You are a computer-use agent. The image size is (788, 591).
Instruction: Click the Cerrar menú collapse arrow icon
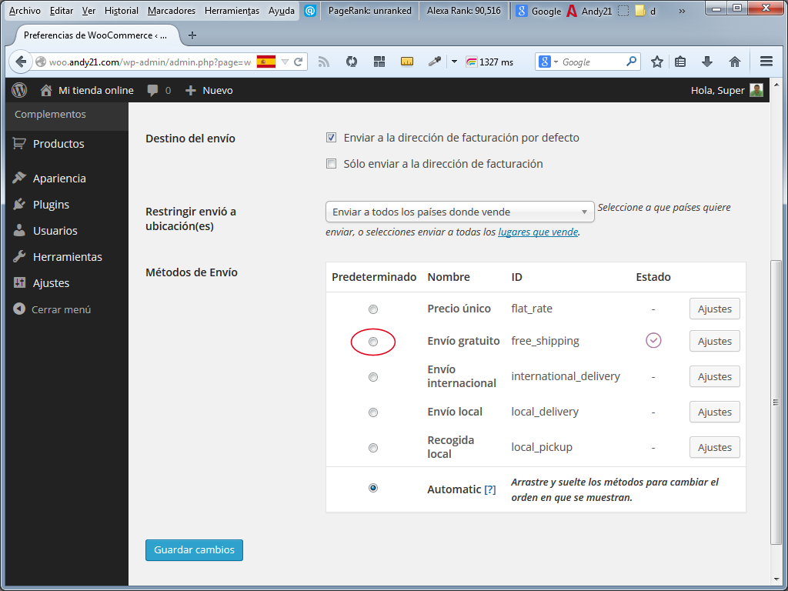[19, 309]
